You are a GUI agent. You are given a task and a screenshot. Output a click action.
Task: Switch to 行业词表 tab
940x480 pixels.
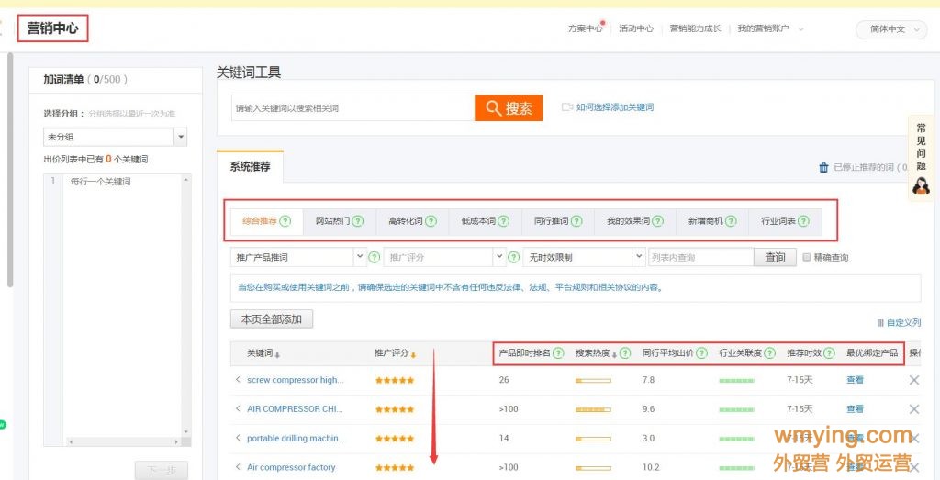tap(786, 220)
